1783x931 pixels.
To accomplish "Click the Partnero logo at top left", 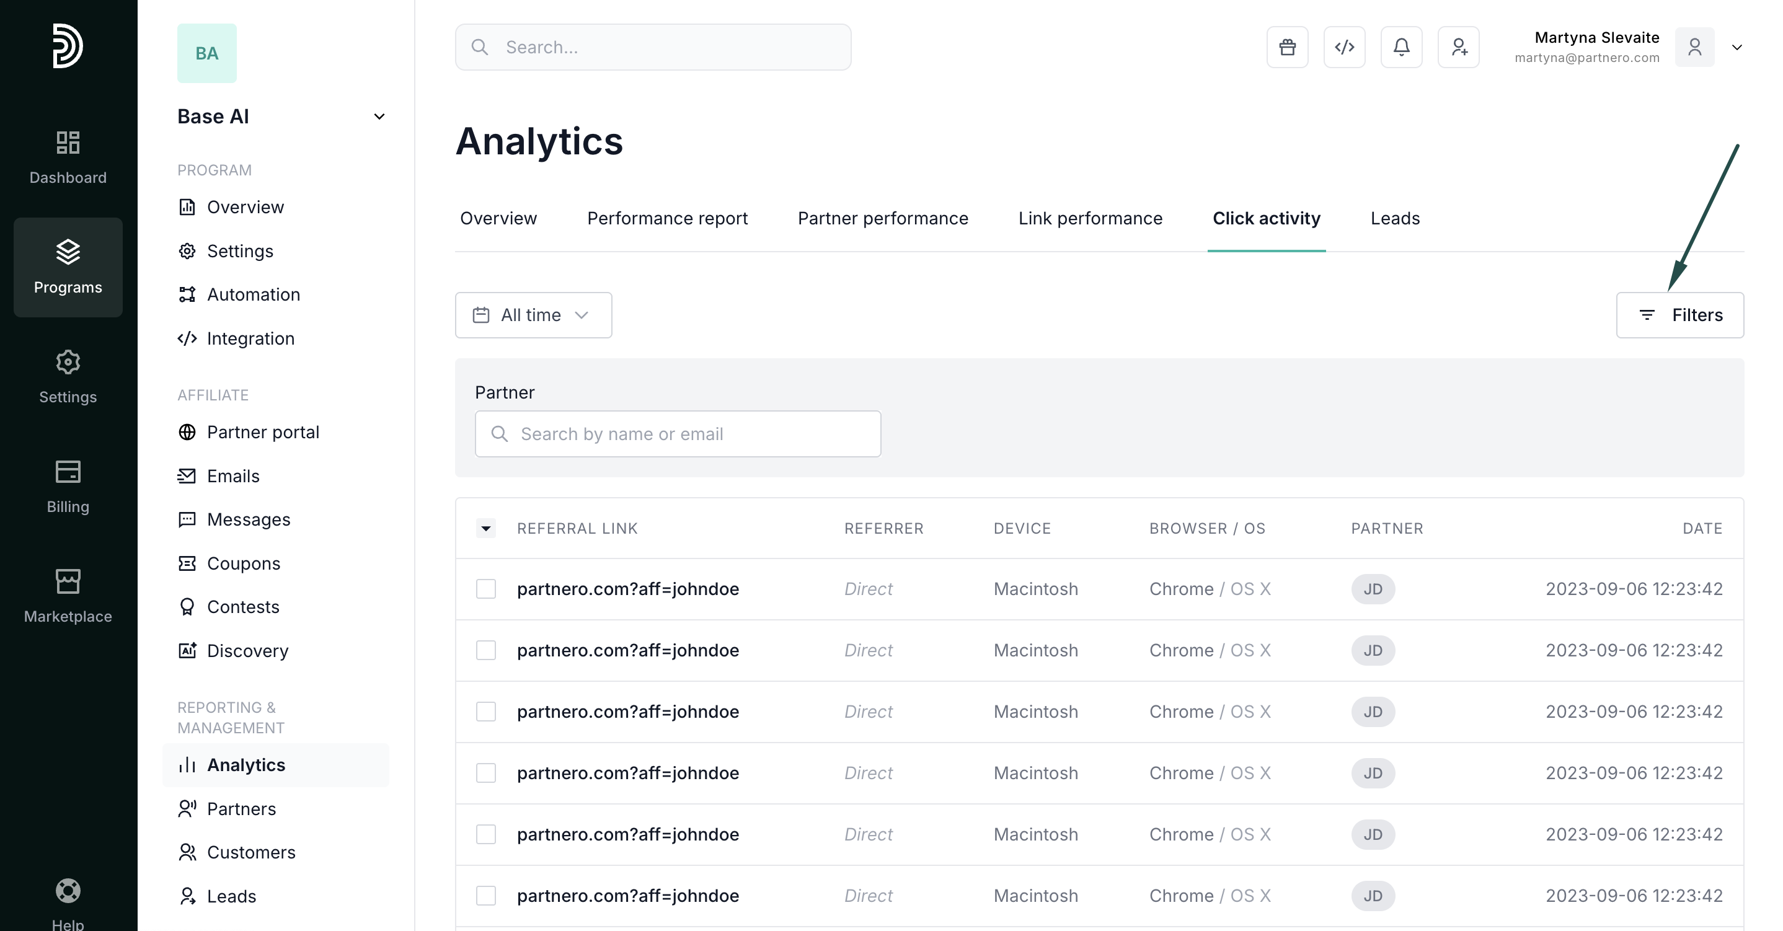I will (x=68, y=46).
